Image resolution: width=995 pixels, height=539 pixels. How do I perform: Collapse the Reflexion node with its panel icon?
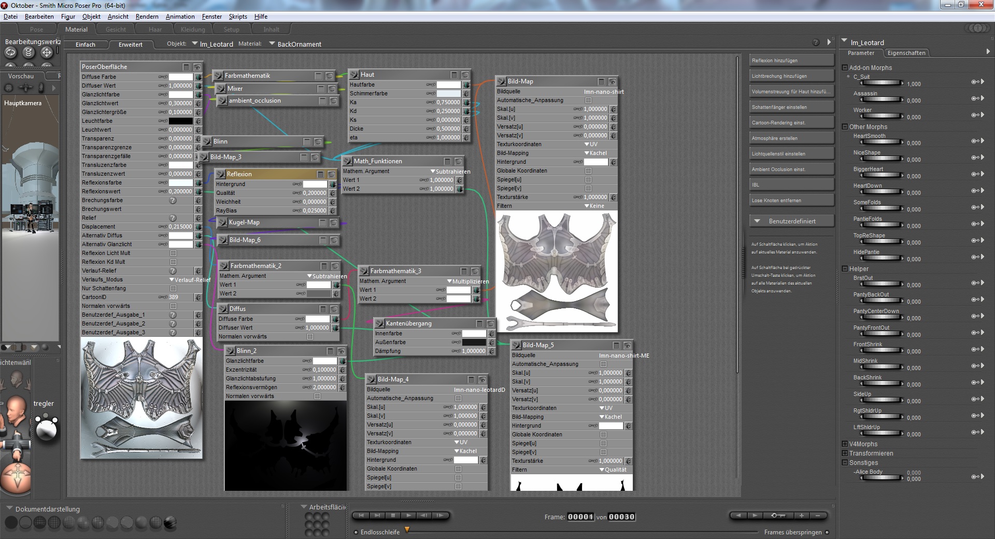[320, 174]
